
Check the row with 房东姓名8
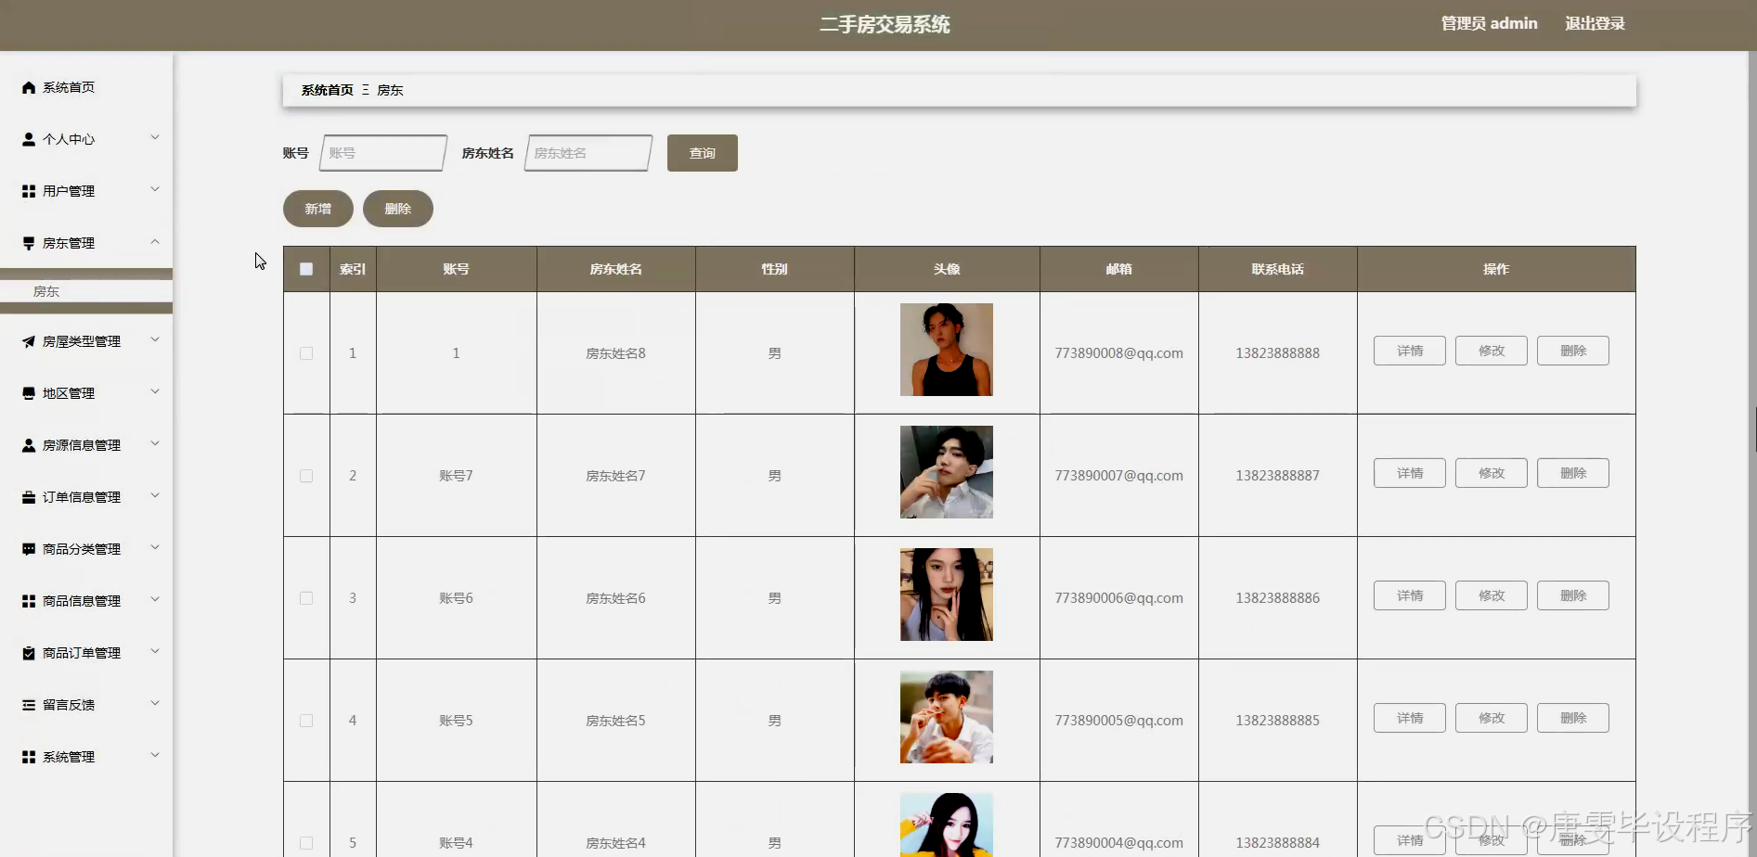pos(306,353)
